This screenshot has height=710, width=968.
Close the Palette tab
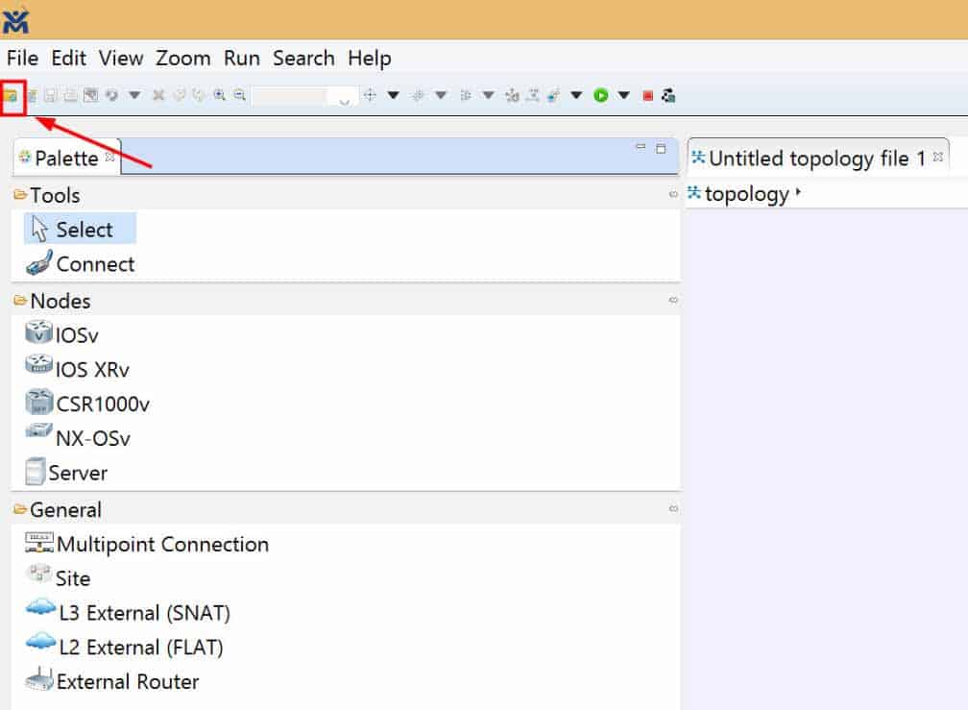(x=109, y=157)
